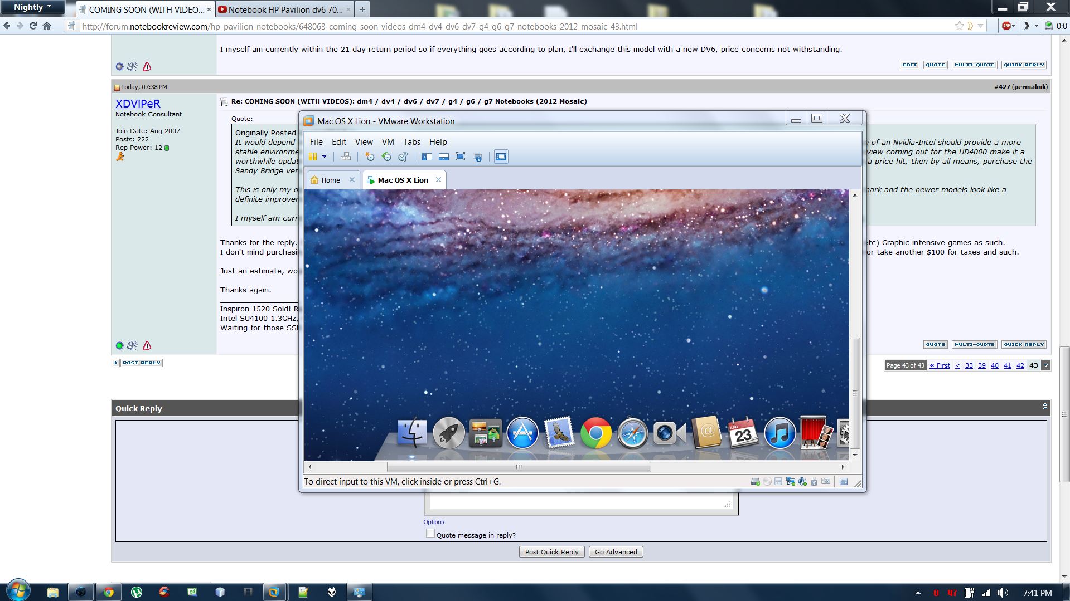Open the Mail stamp icon in dock
This screenshot has width=1070, height=601.
pos(559,433)
